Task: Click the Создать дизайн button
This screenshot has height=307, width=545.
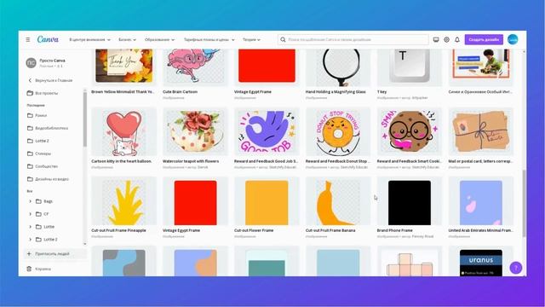Action: 484,40
